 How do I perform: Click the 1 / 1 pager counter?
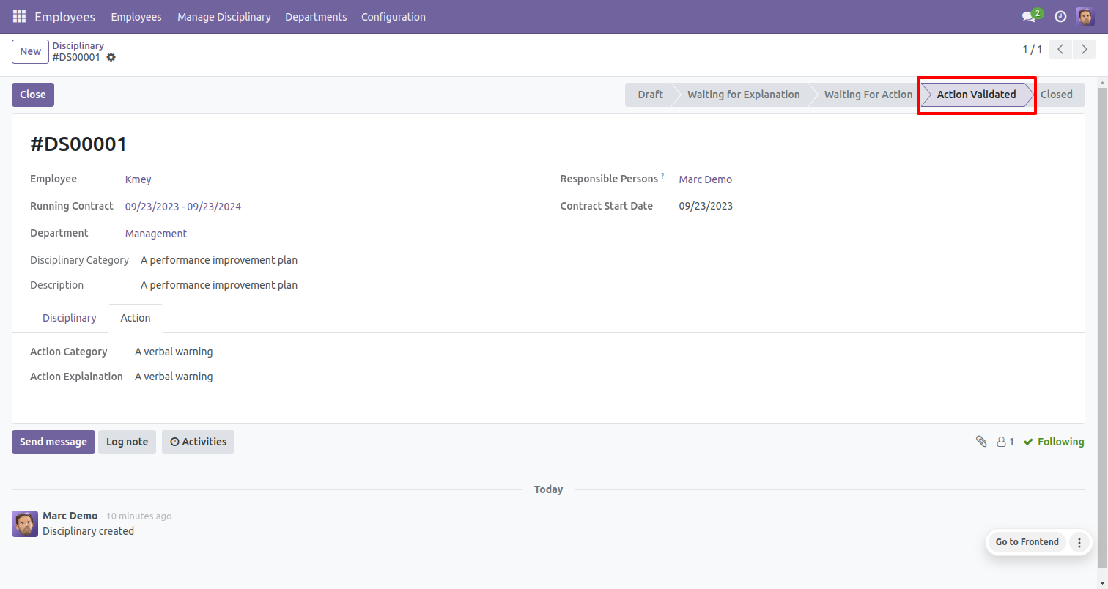click(x=1033, y=49)
